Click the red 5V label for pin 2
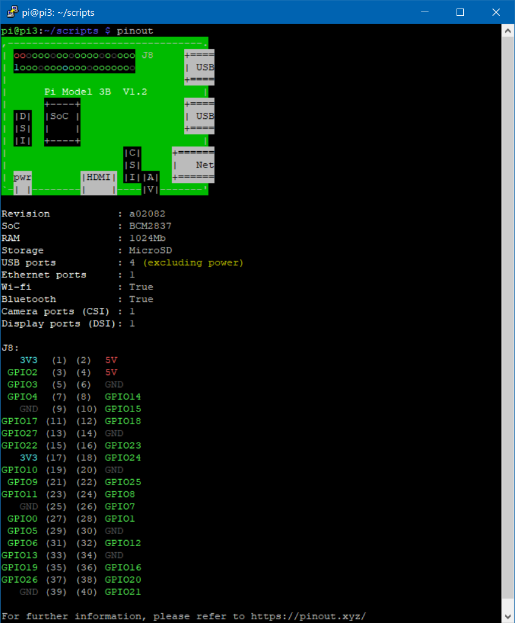The width and height of the screenshot is (515, 623). 111,360
